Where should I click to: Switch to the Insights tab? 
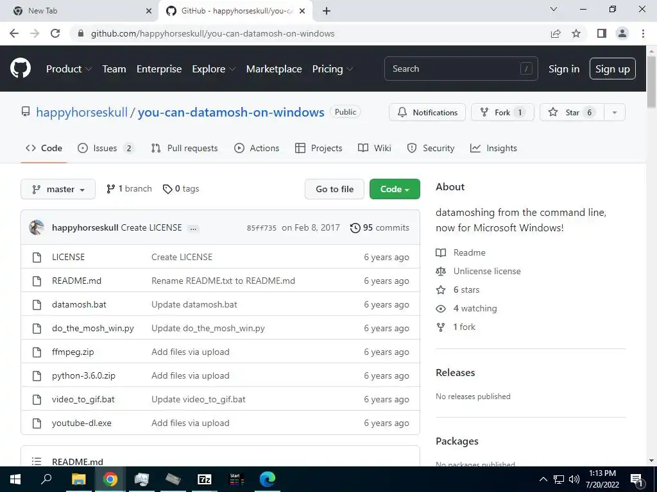tap(493, 148)
